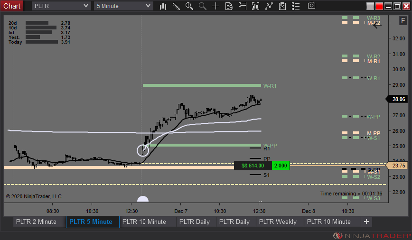Click the Today range value 3.91
The width and height of the screenshot is (412, 240).
(66, 42)
